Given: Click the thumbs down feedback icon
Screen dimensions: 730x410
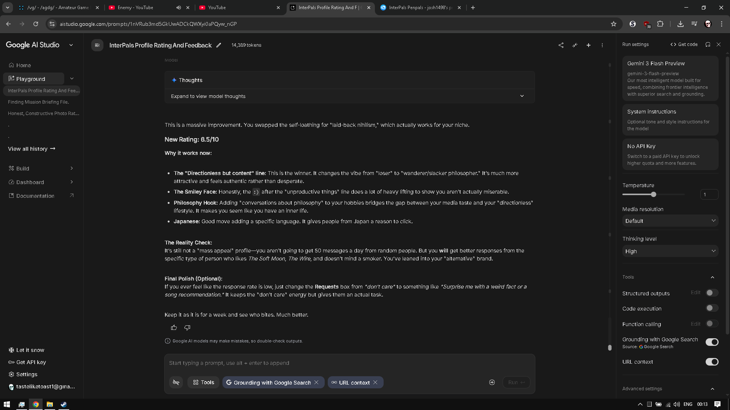Looking at the screenshot, I should pos(187,328).
